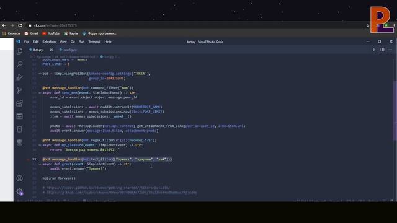This screenshot has width=397, height=223.
Task: Click the vk.com address bar
Action: 195,25
